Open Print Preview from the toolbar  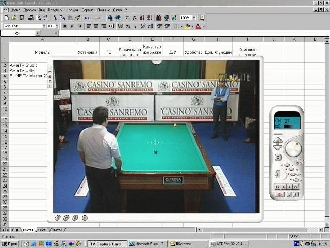38,18
